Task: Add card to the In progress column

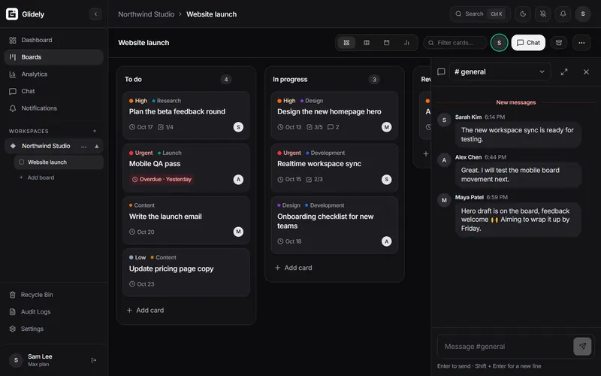Action: tap(294, 268)
